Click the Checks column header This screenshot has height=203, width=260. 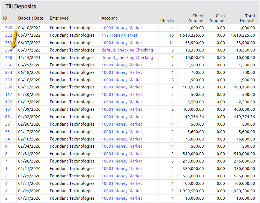167,21
